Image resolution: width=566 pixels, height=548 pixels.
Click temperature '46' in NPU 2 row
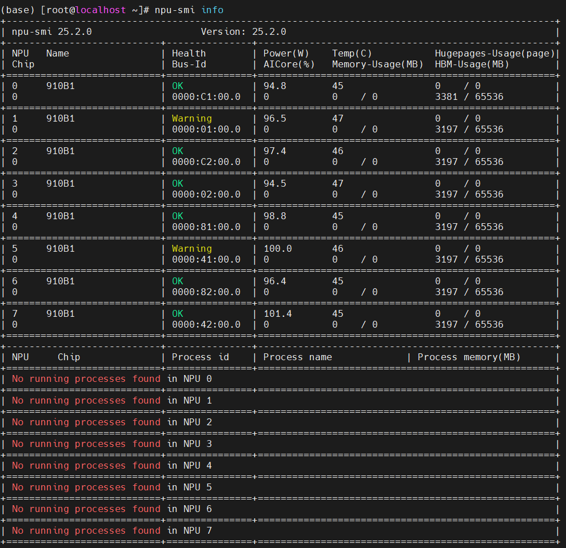point(338,151)
